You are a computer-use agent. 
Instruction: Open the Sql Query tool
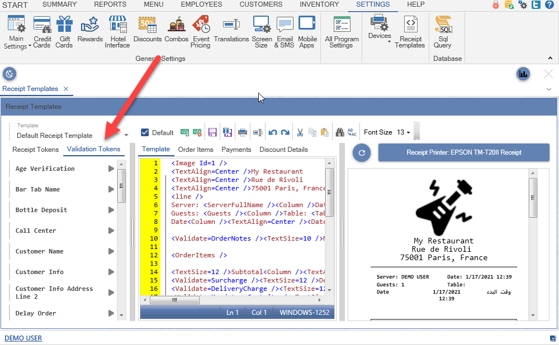[x=443, y=32]
